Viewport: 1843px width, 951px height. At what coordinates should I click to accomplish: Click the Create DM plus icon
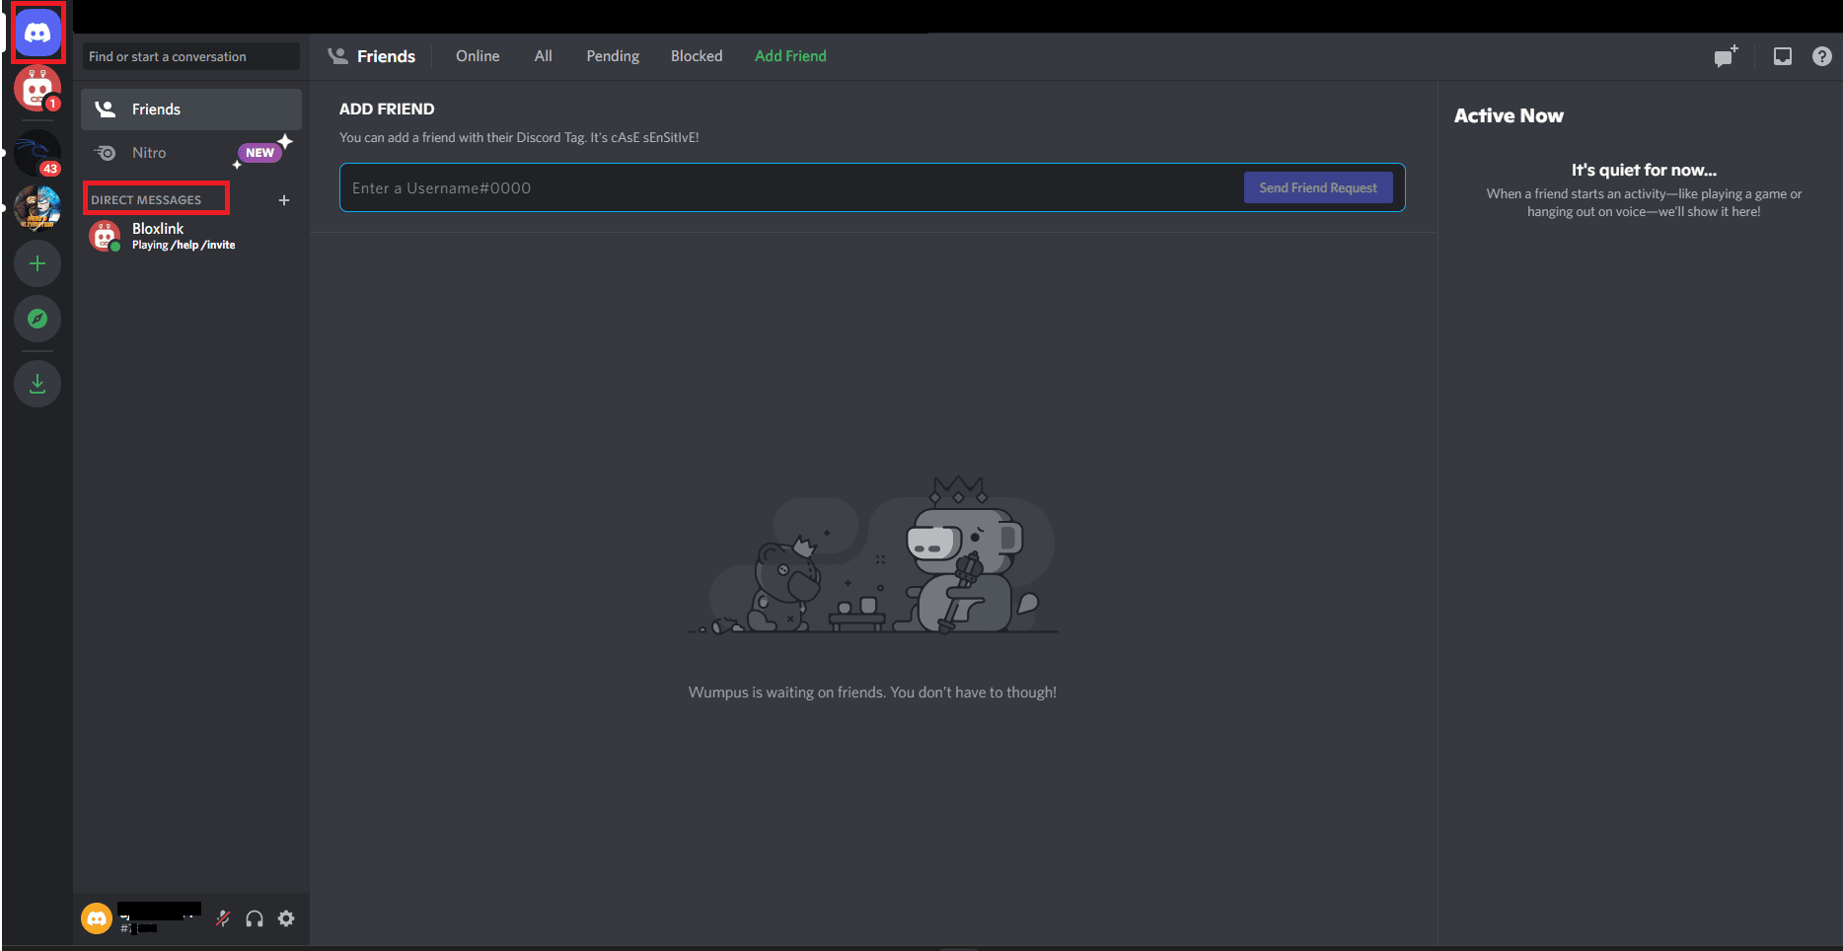[x=284, y=200]
